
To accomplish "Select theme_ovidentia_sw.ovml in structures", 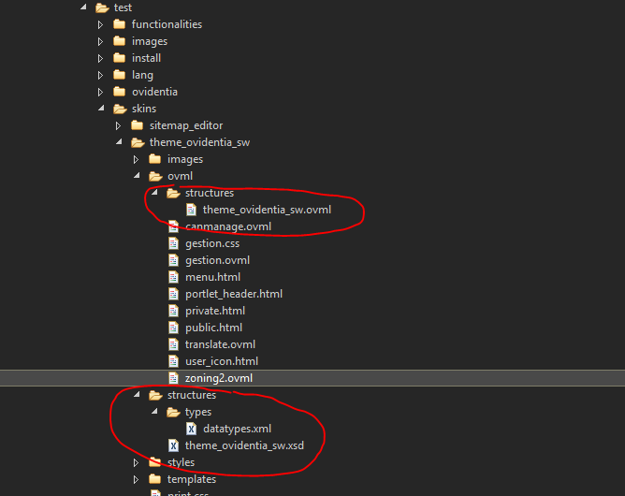I will [x=267, y=210].
